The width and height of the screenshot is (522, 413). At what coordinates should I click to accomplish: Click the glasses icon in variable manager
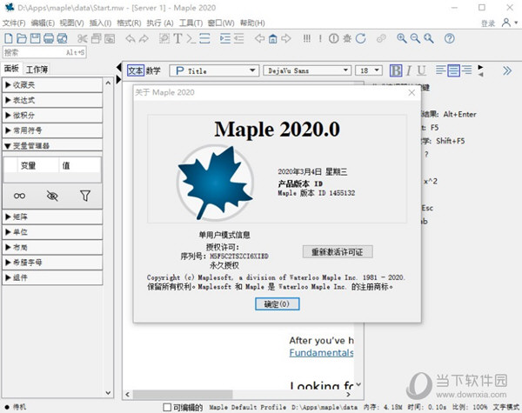coord(19,196)
